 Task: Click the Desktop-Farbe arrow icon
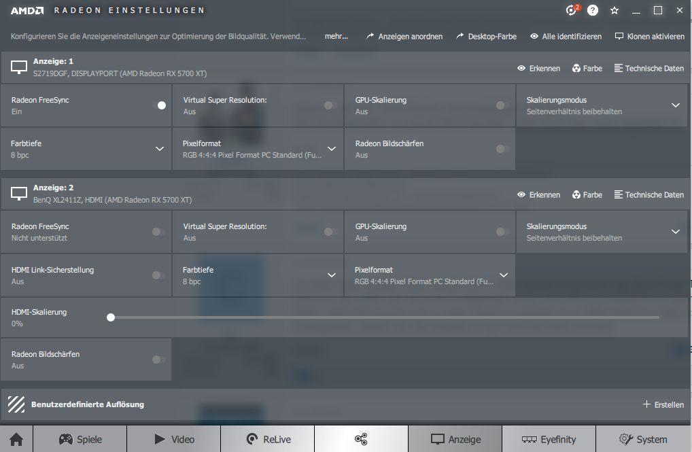coord(460,36)
